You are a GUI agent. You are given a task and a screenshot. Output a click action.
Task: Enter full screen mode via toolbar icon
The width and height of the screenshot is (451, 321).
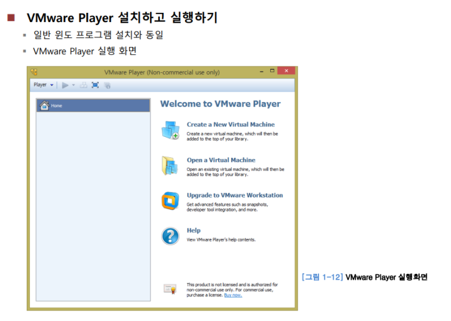(95, 85)
